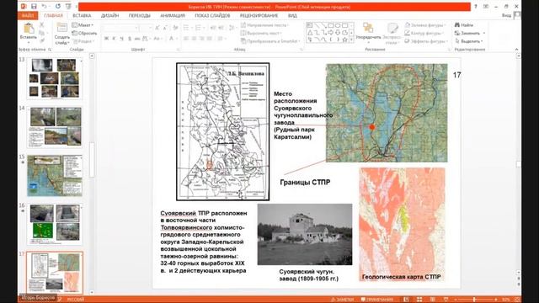
Task: Open Заливка фигуры (Shape Fill) dropdown
Action: [424, 25]
